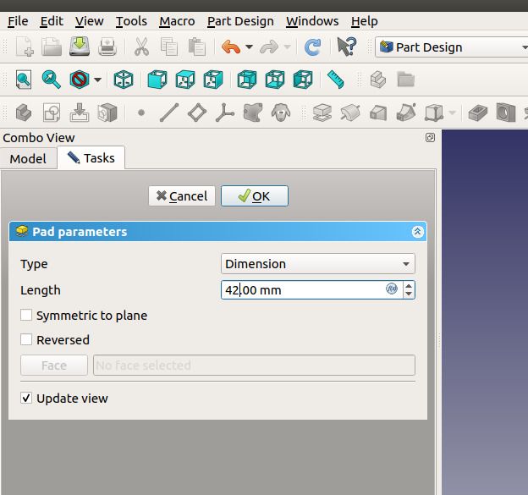Viewport: 528px width, 495px height.
Task: Switch to front view cube
Action: [x=157, y=80]
